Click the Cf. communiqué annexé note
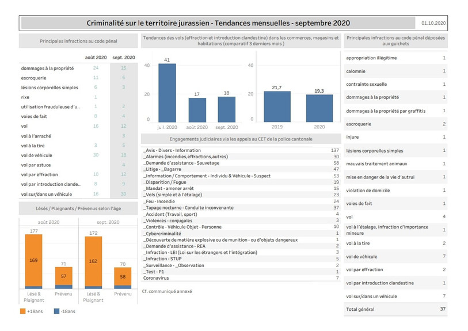Image resolution: width=468 pixels, height=331 pixels. pos(167,291)
